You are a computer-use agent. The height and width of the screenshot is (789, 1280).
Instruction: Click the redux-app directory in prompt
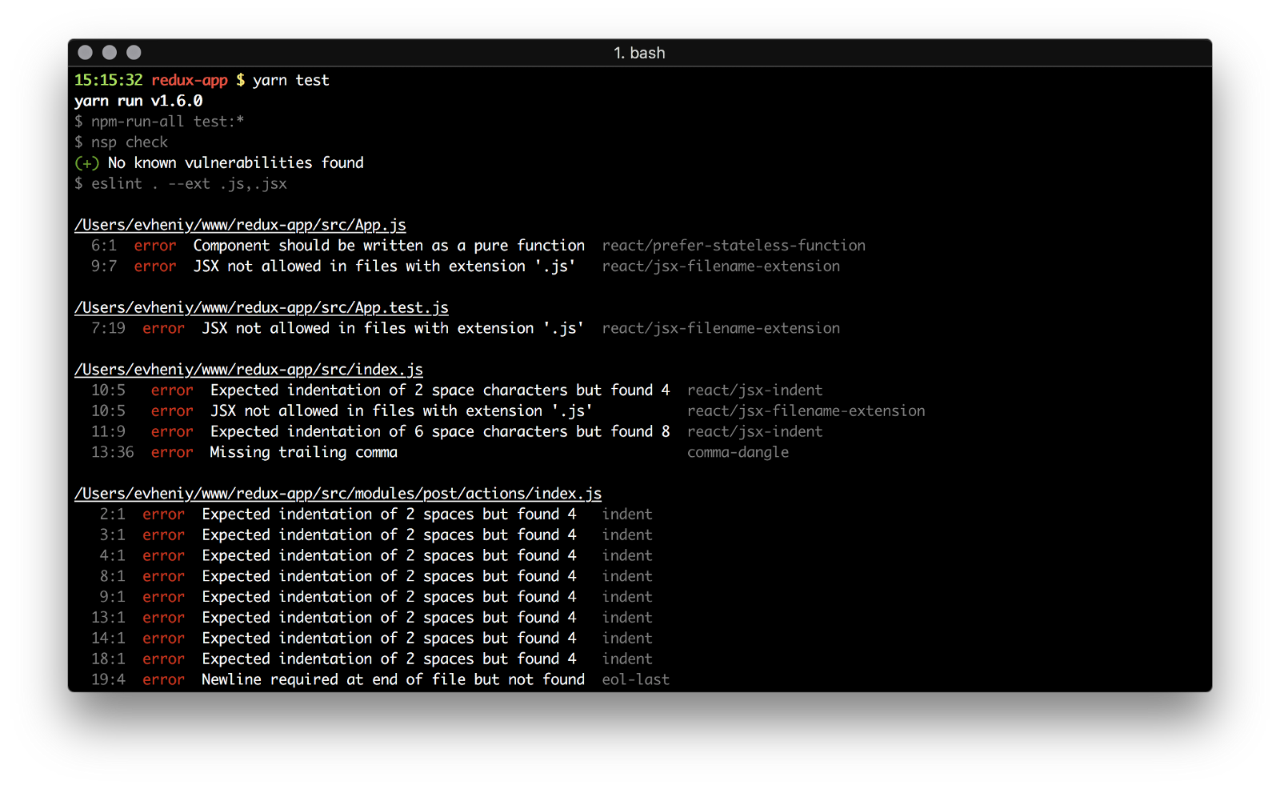pos(190,80)
